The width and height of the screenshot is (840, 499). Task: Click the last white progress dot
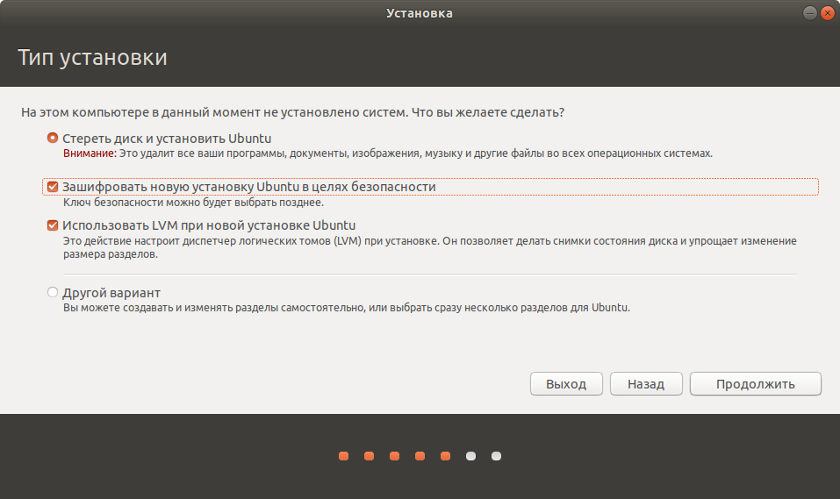point(497,456)
